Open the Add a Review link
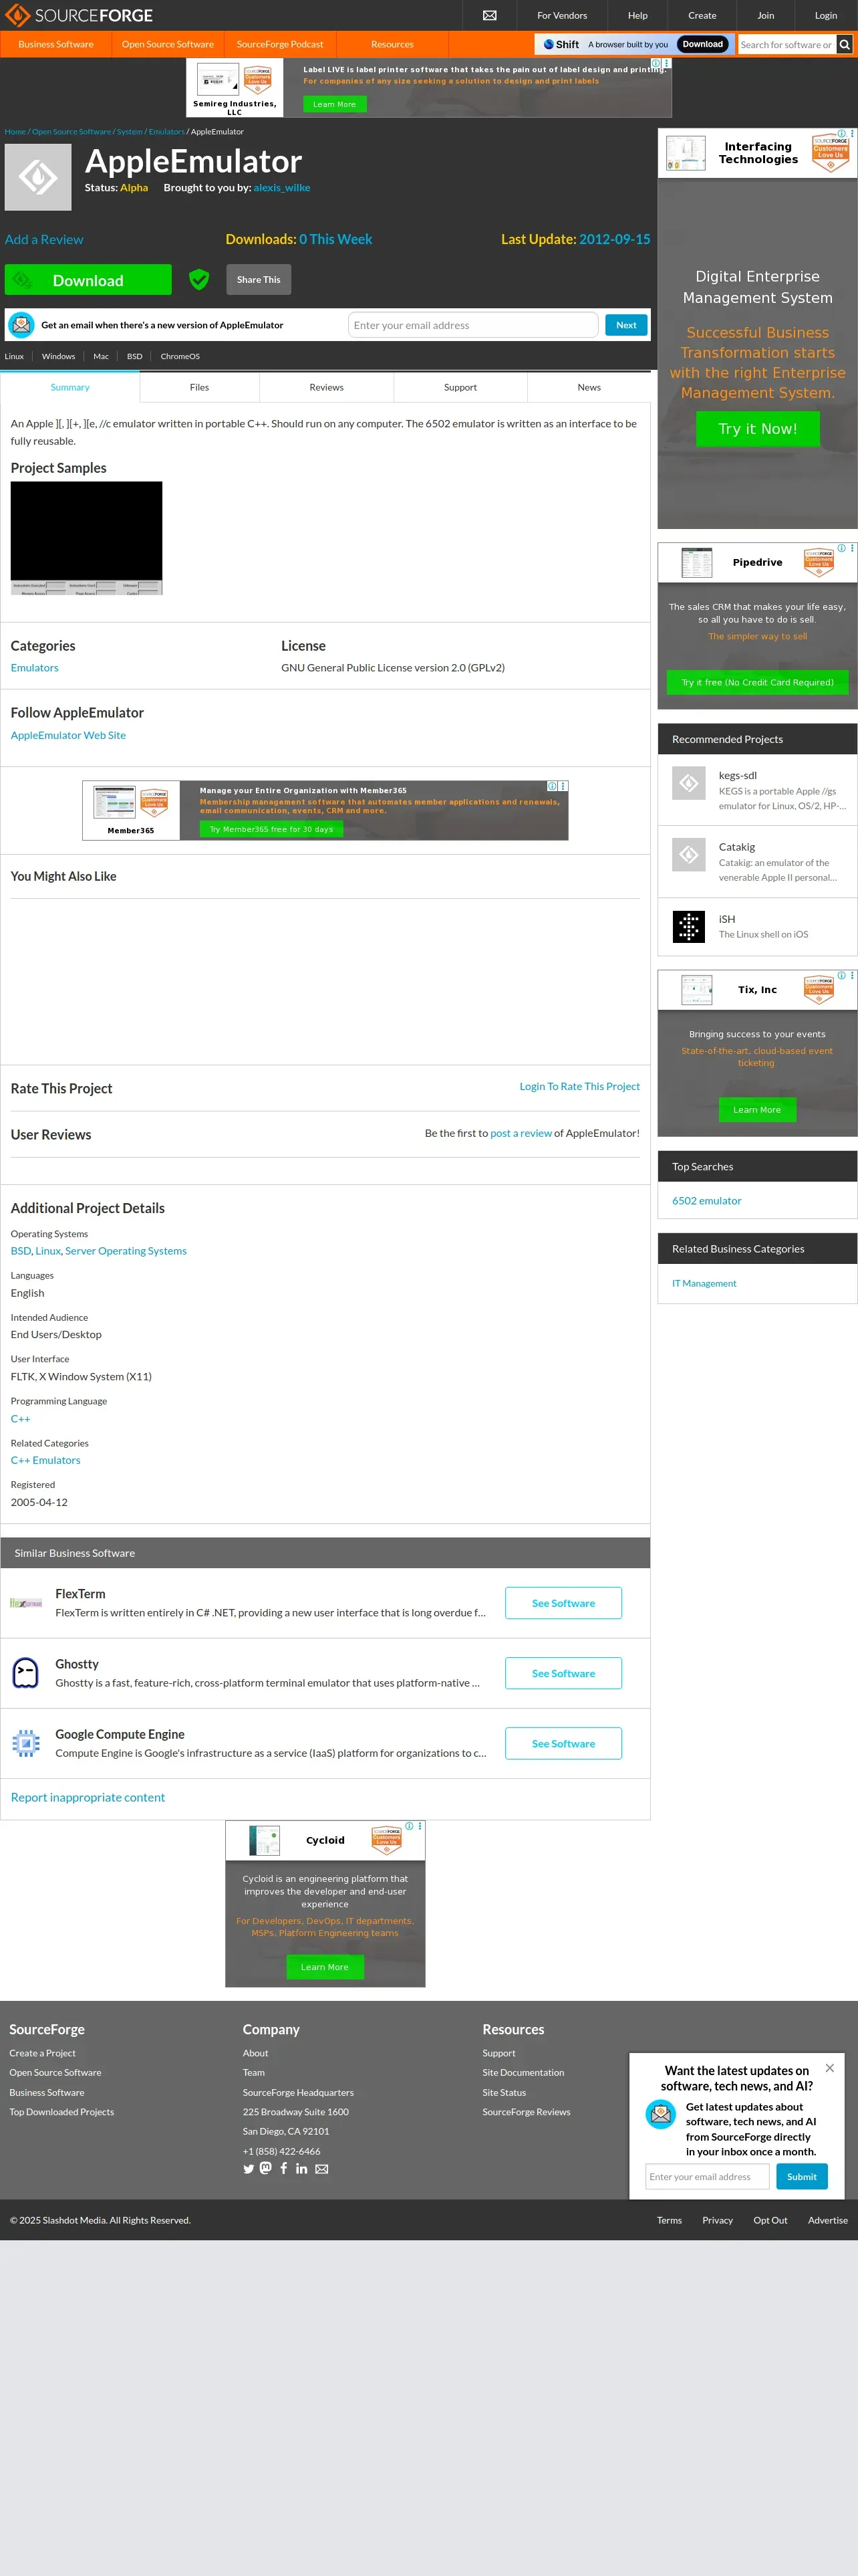The width and height of the screenshot is (858, 2576). tap(44, 240)
